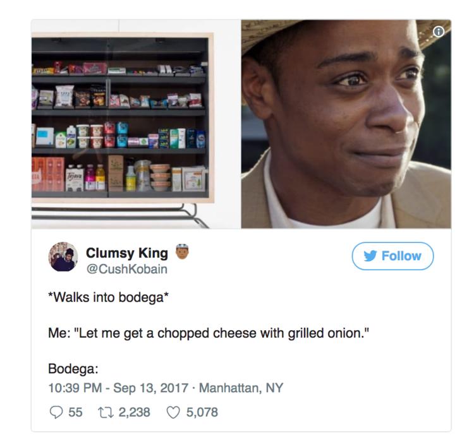Click the 55 replies count
474x447 pixels.
tap(75, 412)
